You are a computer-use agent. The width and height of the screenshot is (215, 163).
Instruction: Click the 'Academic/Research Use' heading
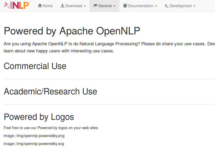point(51,91)
